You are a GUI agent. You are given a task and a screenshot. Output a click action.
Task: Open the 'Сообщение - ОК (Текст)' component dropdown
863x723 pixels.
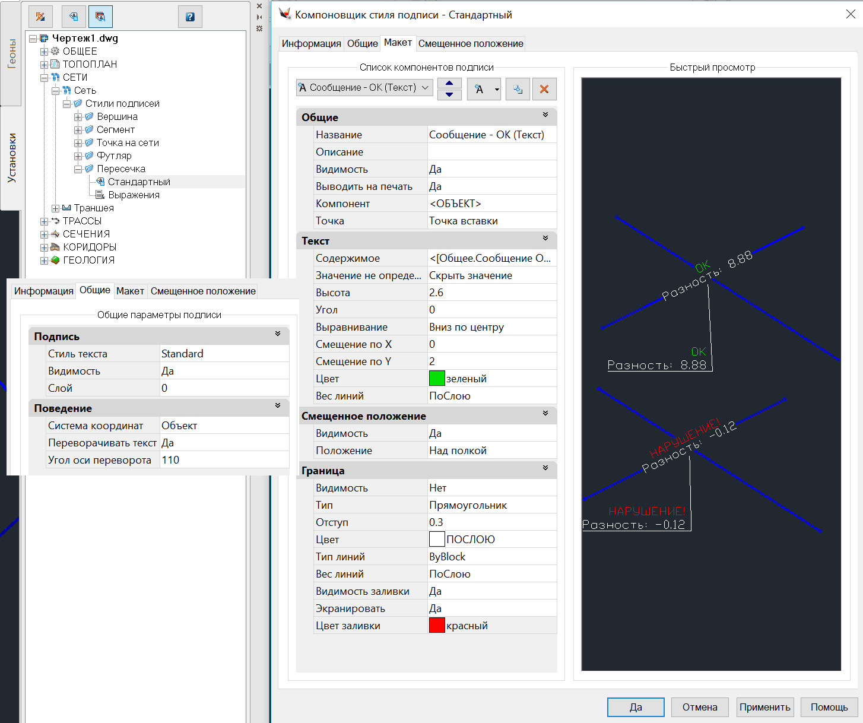363,88
